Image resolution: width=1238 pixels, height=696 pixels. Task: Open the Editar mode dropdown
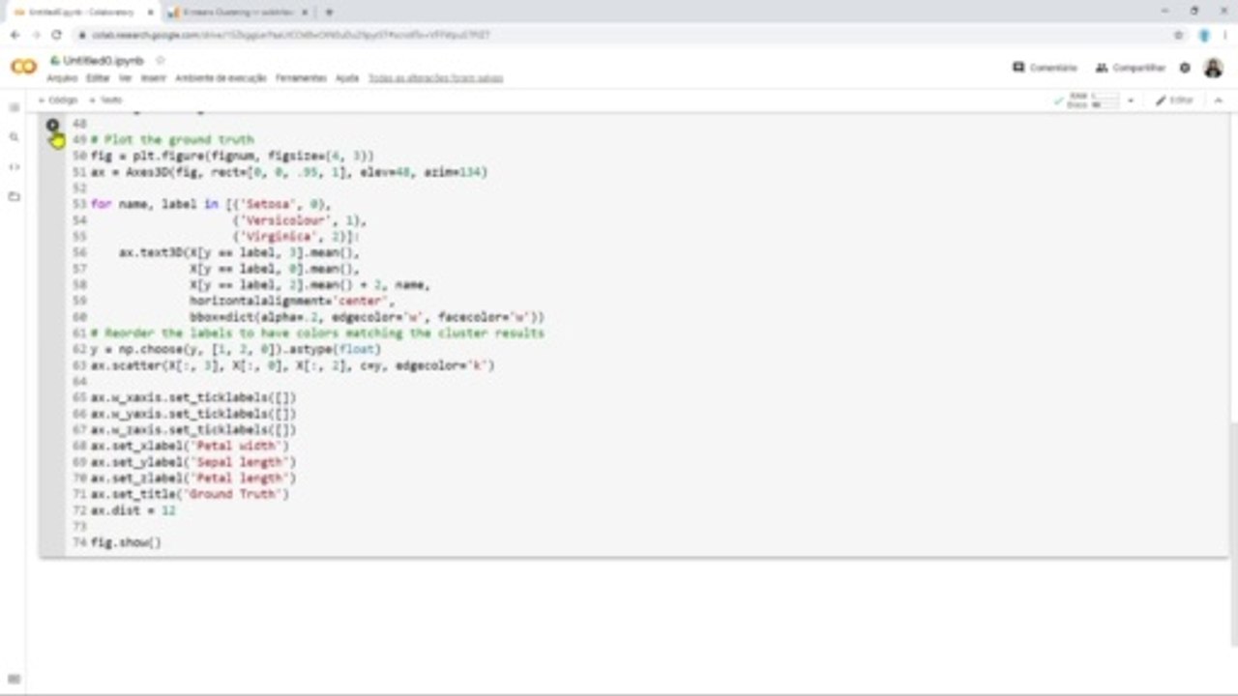(1175, 101)
